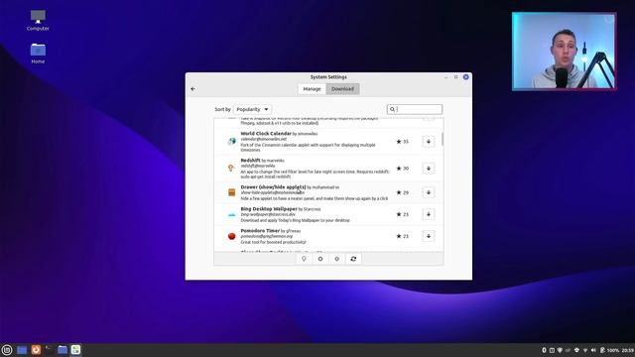The image size is (635, 357).
Task: Open the Linux Mint start menu
Action: [x=7, y=350]
